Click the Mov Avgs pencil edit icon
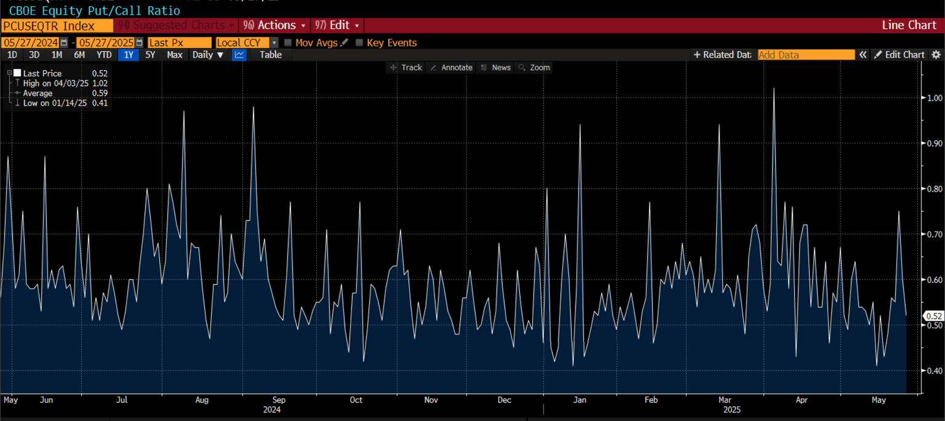The width and height of the screenshot is (945, 421). point(344,42)
